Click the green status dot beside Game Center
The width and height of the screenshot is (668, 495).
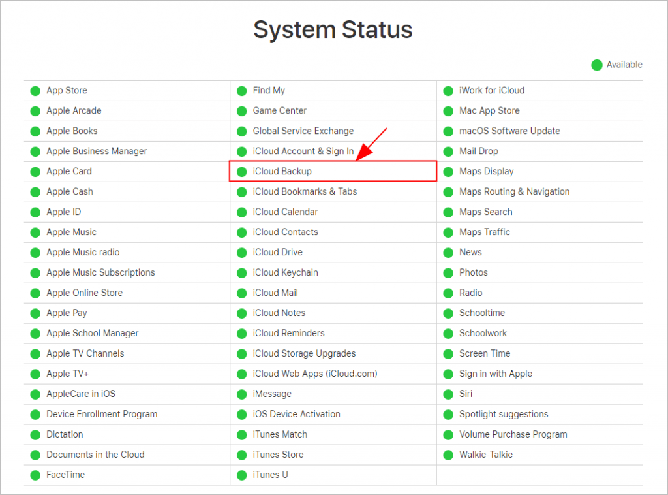click(x=242, y=111)
